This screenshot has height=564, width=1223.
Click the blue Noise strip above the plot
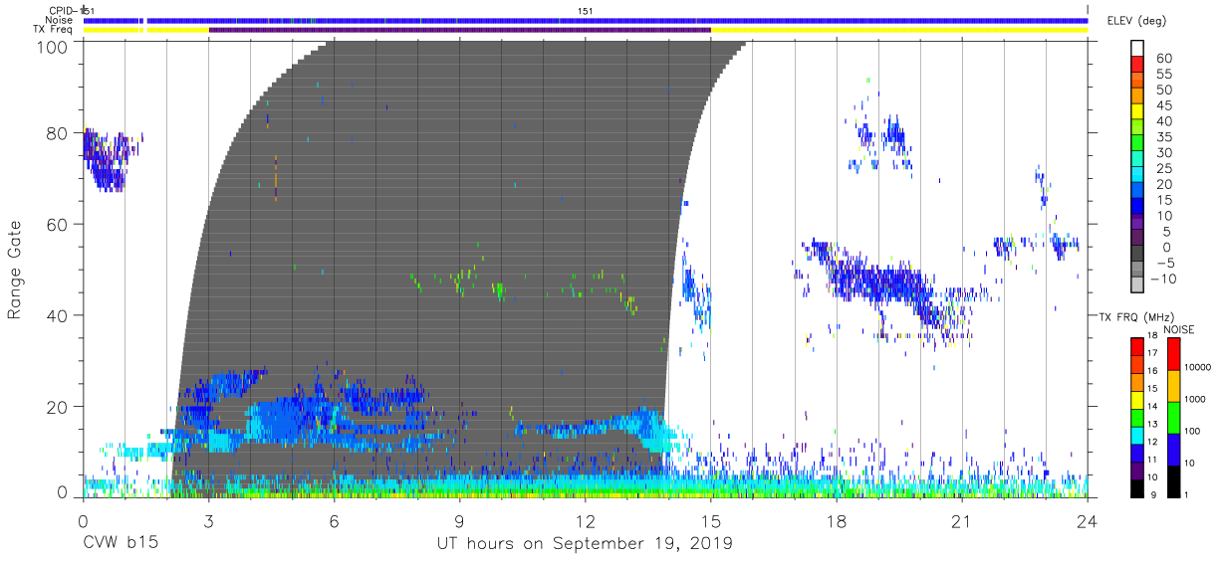click(x=586, y=20)
